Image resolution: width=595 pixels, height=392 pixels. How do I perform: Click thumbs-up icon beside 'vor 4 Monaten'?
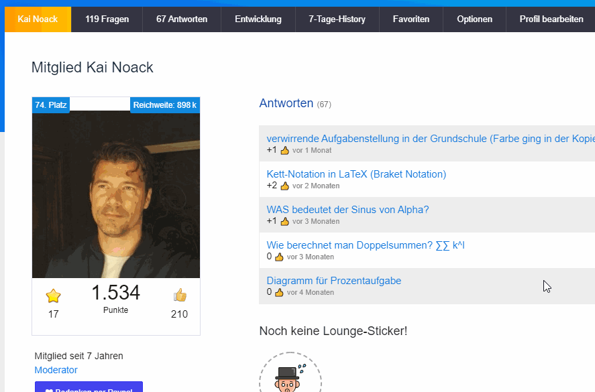[x=279, y=292]
